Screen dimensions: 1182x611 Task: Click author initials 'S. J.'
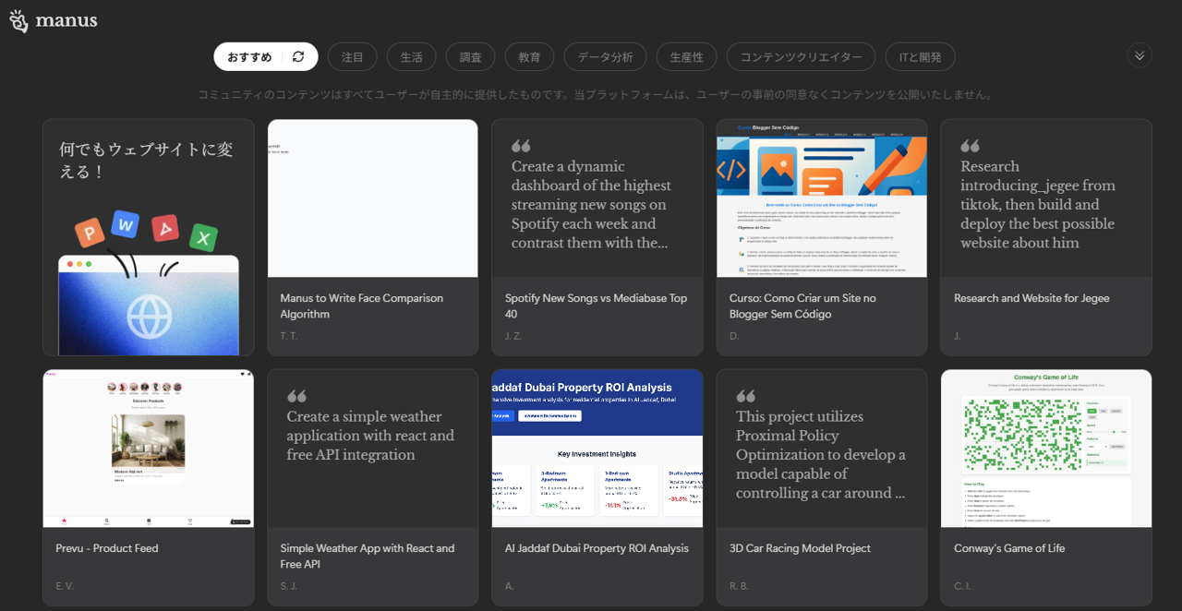[x=289, y=586]
